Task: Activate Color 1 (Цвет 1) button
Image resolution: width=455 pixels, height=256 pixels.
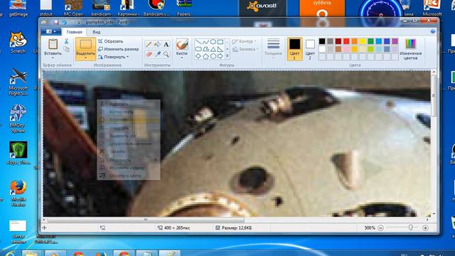Action: point(294,49)
